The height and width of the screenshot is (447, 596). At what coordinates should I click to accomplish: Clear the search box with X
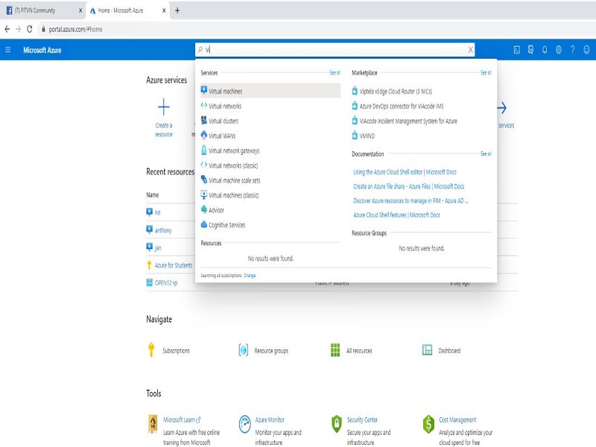[471, 50]
